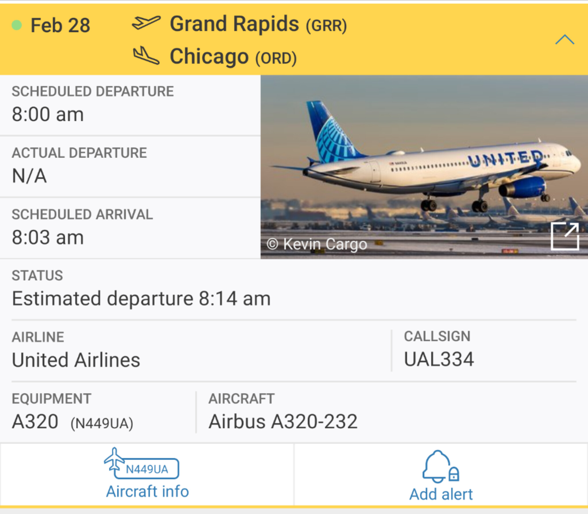Image resolution: width=588 pixels, height=514 pixels.
Task: Click the green live status dot
Action: [17, 25]
